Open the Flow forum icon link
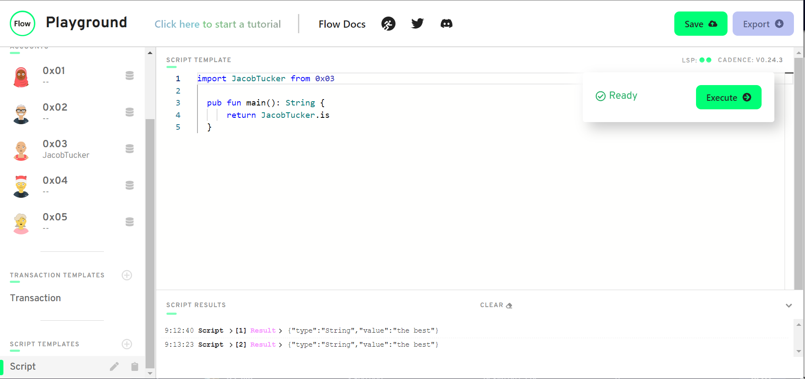The height and width of the screenshot is (379, 805). click(x=388, y=24)
